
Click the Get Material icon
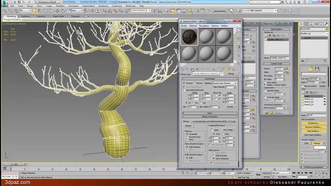[183, 69]
